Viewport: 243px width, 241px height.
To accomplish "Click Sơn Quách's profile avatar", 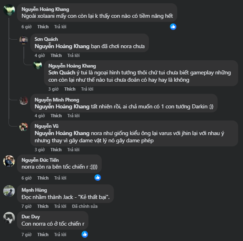I will pos(24,40).
